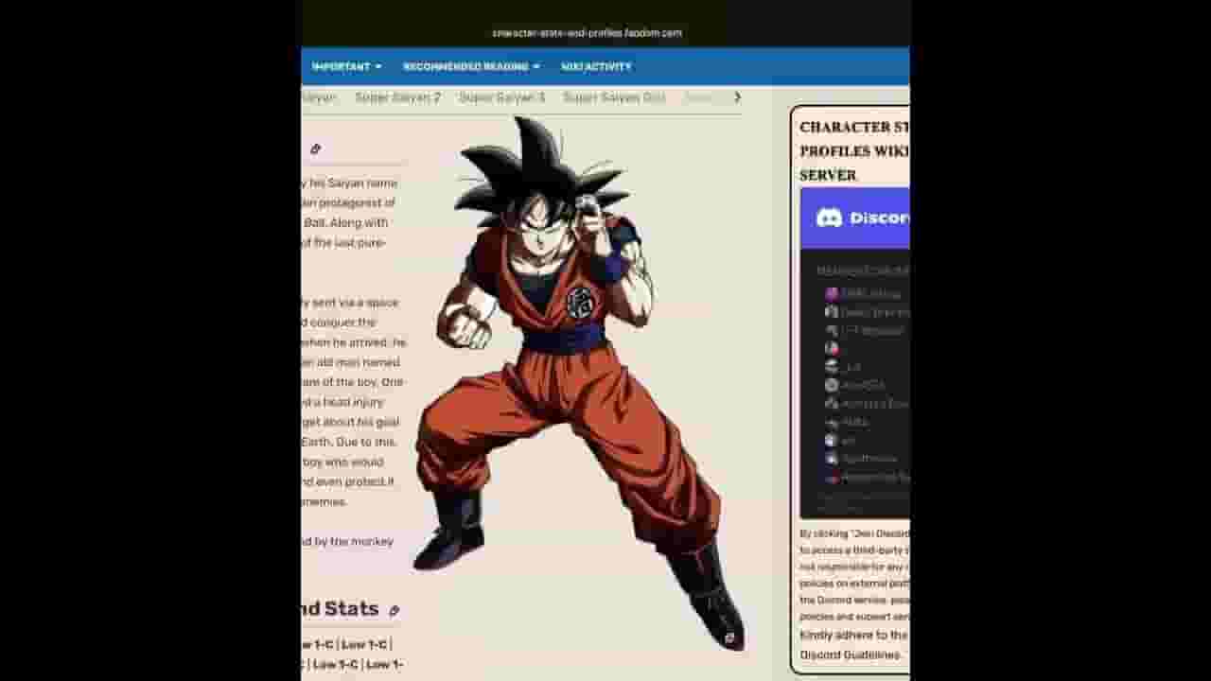The height and width of the screenshot is (681, 1211).
Task: Expand the RECOMMENDED READING dropdown
Action: 471,67
